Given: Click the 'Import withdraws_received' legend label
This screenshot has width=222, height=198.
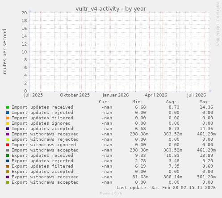Looking at the screenshot, I should coord(45,134).
